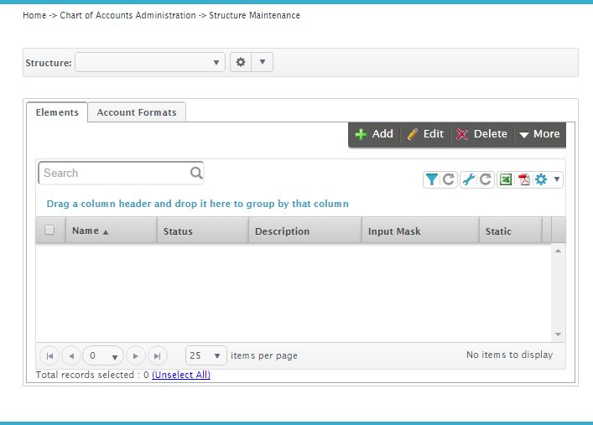Open the Structure combo box
The width and height of the screenshot is (593, 425).
point(150,62)
